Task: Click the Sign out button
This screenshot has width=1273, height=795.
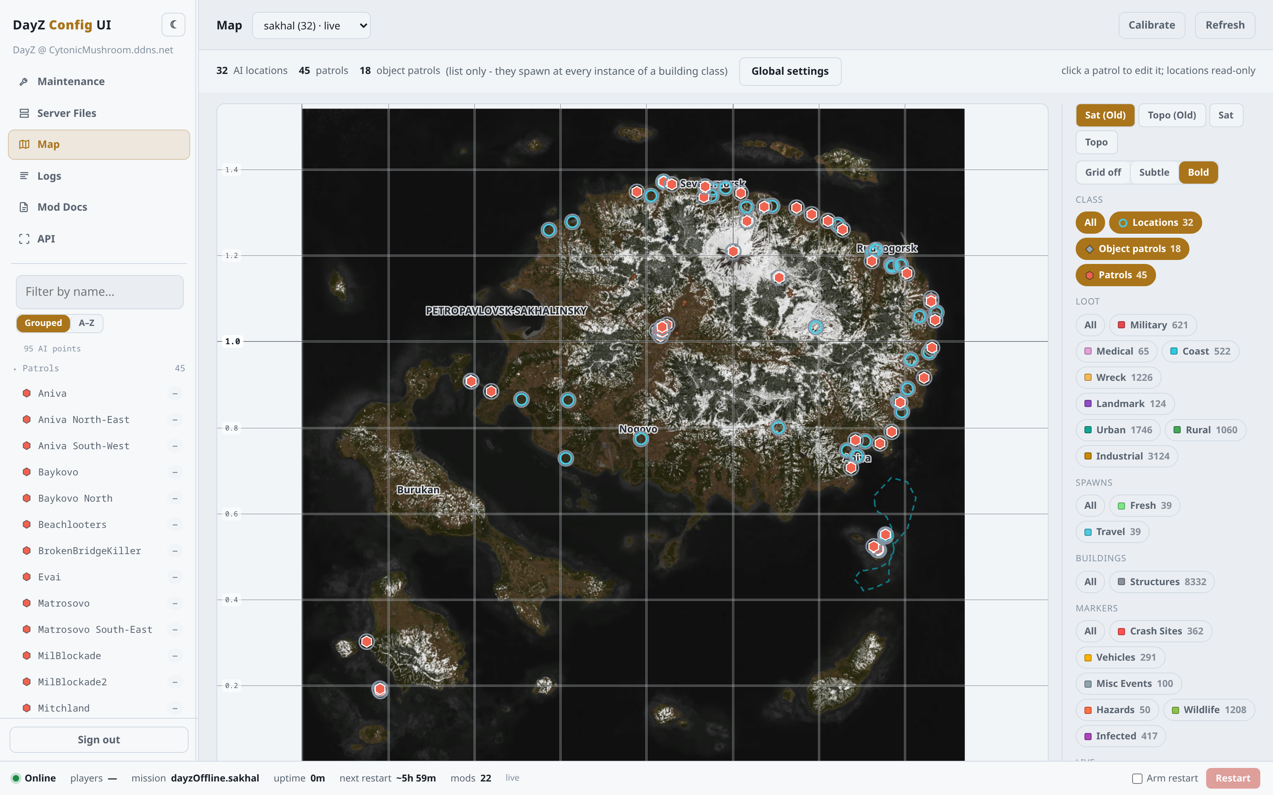Action: click(99, 739)
